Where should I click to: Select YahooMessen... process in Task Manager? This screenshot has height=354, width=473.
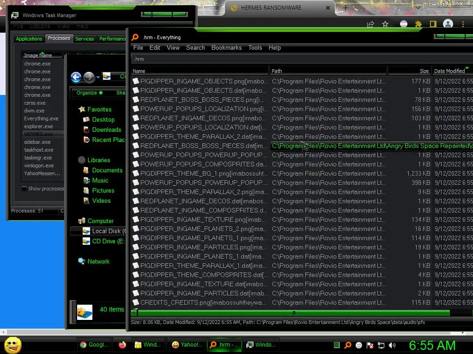tap(43, 173)
